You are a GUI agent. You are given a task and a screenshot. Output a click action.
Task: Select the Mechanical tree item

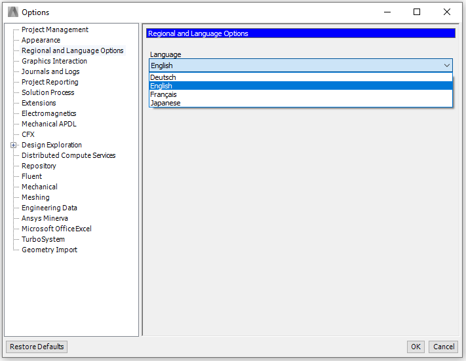(39, 187)
